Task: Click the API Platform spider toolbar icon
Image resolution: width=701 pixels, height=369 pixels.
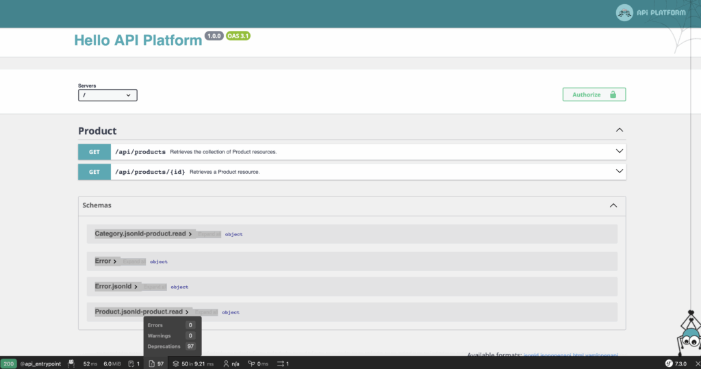Action: point(71,364)
